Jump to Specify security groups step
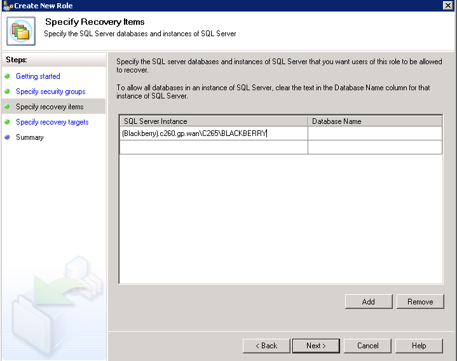The width and height of the screenshot is (457, 361). (51, 92)
